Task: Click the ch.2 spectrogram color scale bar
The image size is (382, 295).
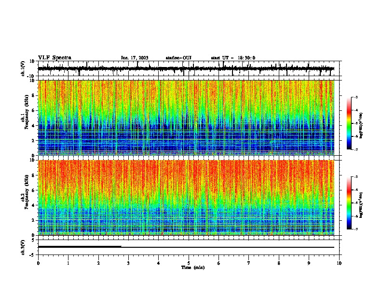Action: click(349, 203)
